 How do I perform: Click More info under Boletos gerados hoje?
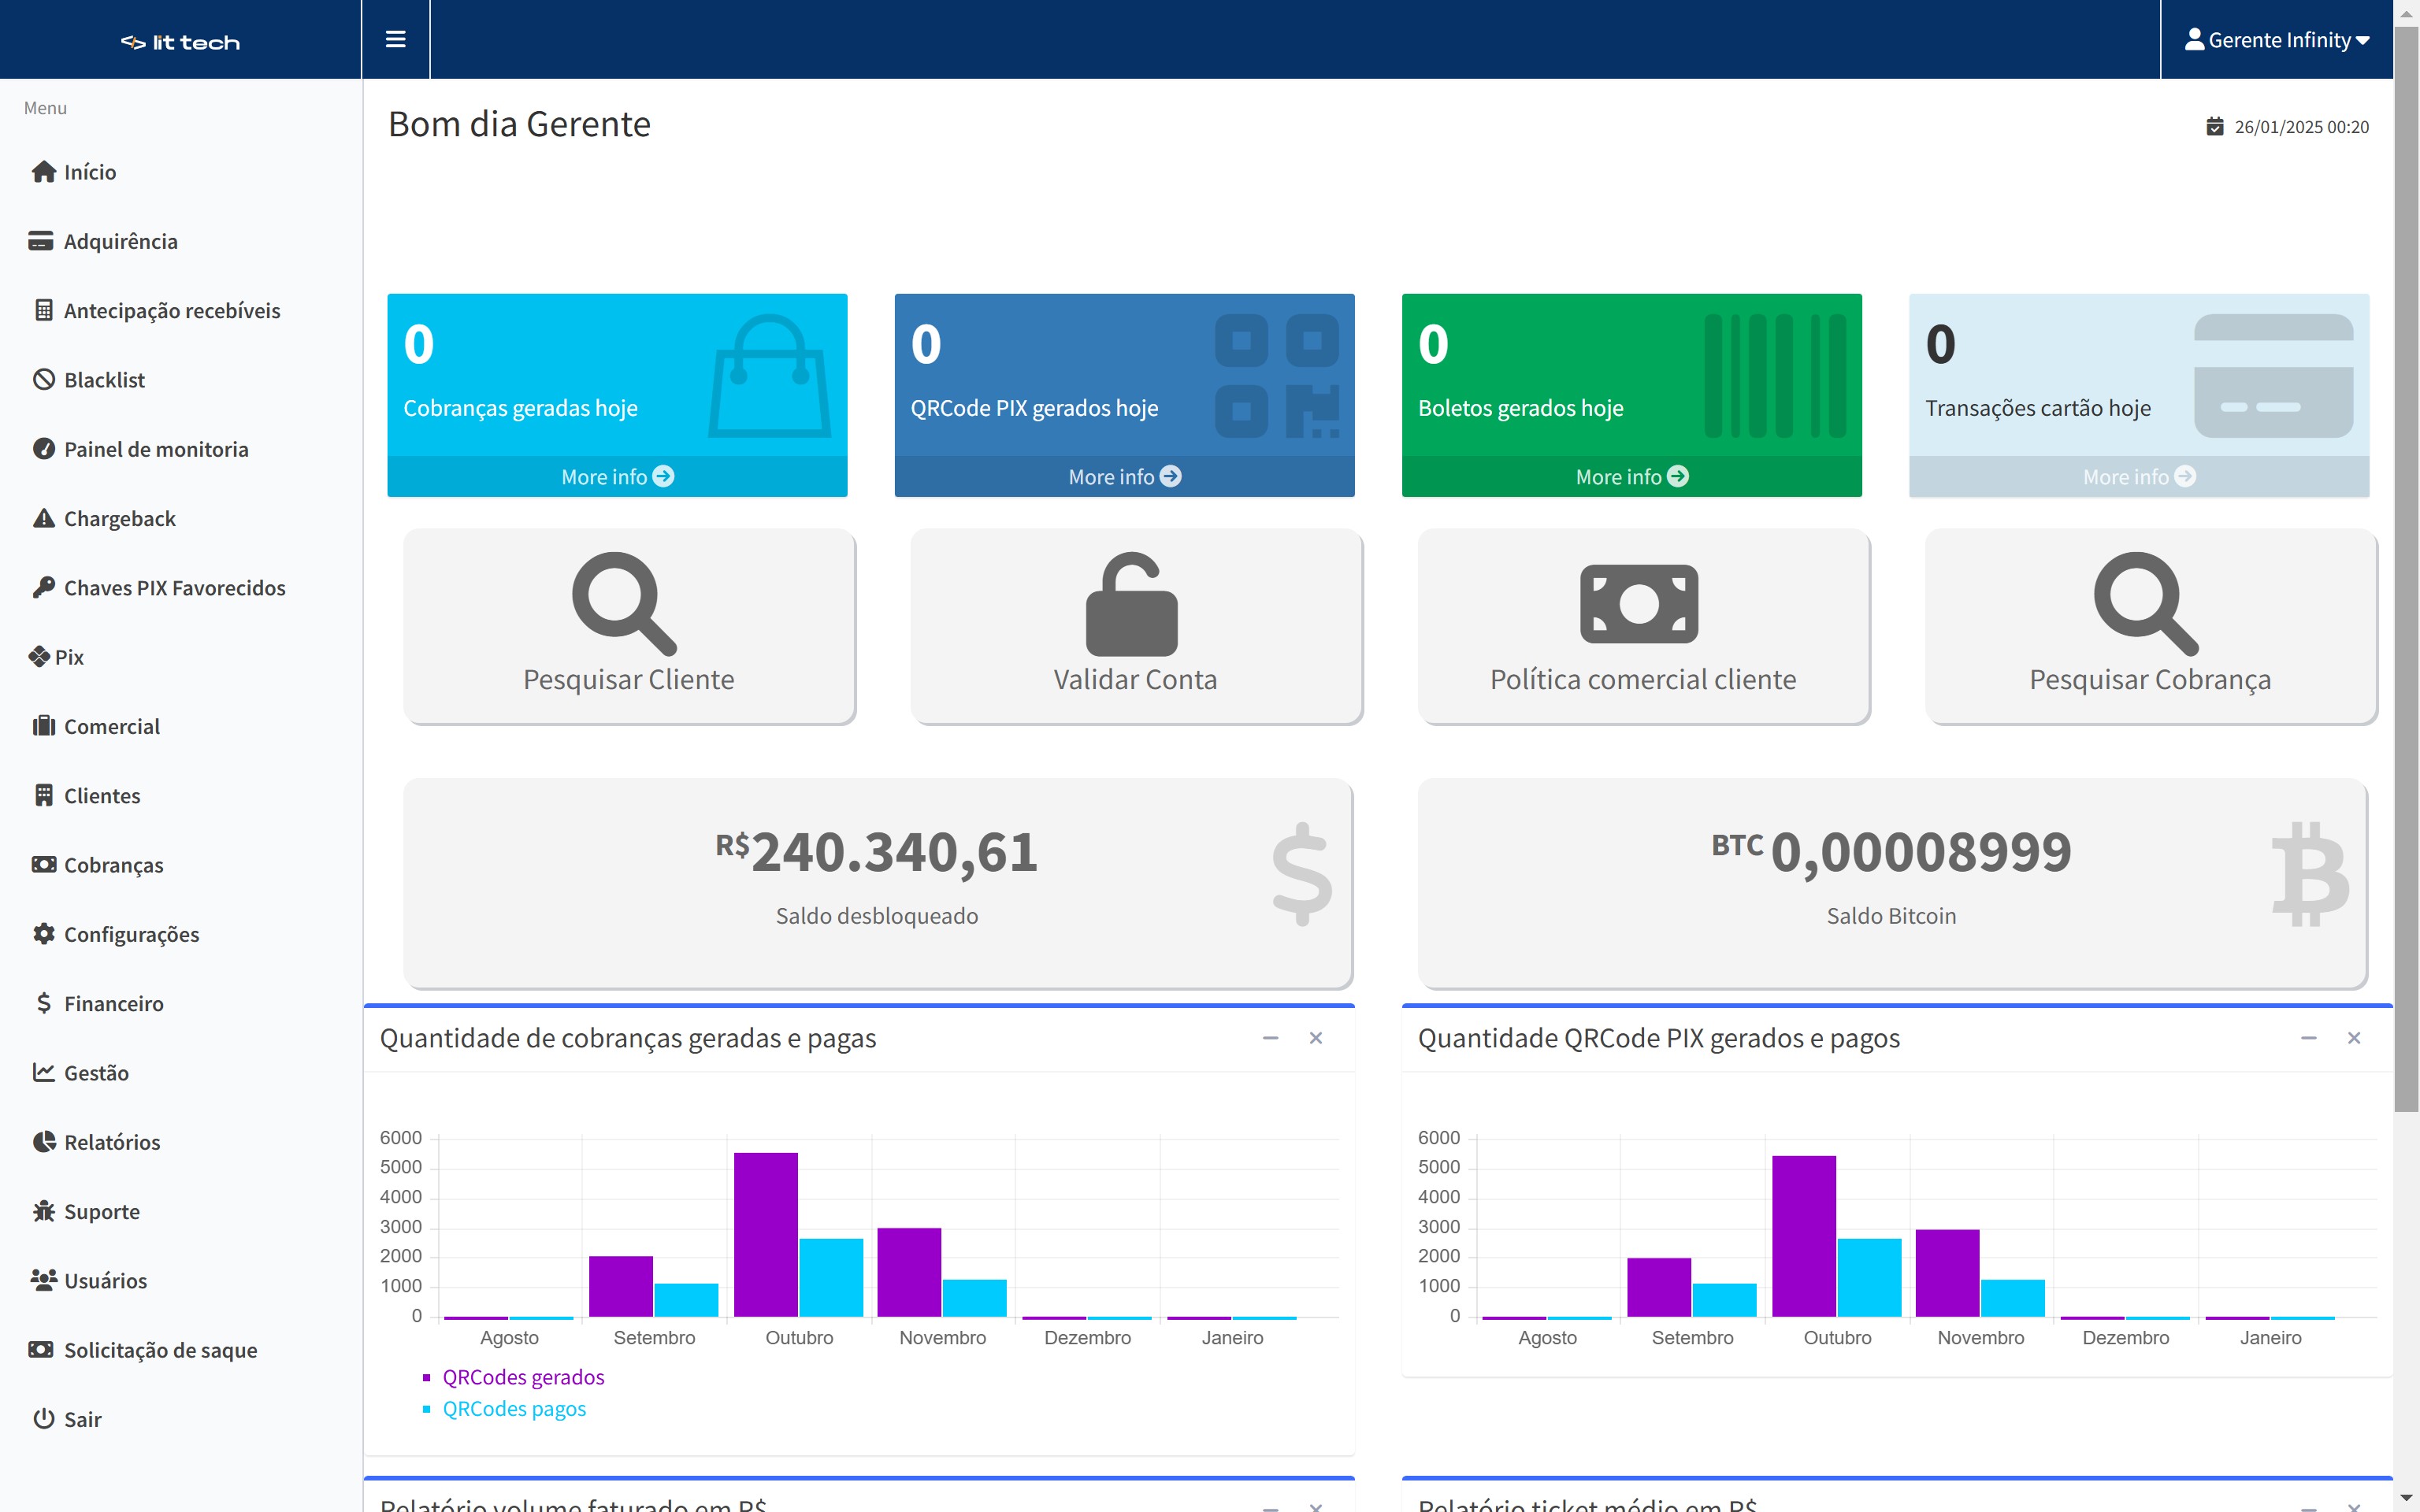[x=1631, y=477]
